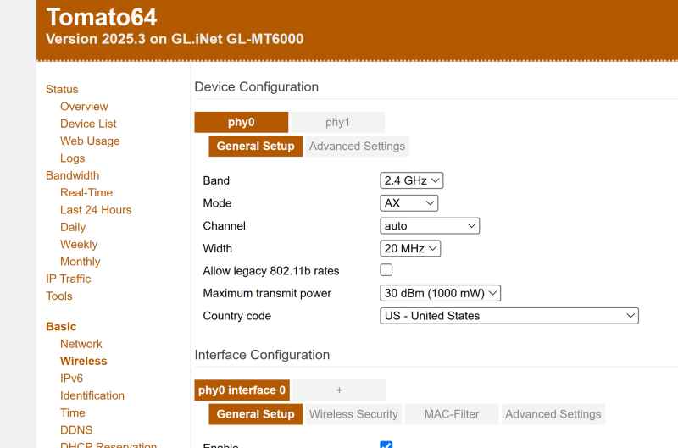This screenshot has width=678, height=448.
Task: Select interface General Setup tab
Action: tap(256, 414)
